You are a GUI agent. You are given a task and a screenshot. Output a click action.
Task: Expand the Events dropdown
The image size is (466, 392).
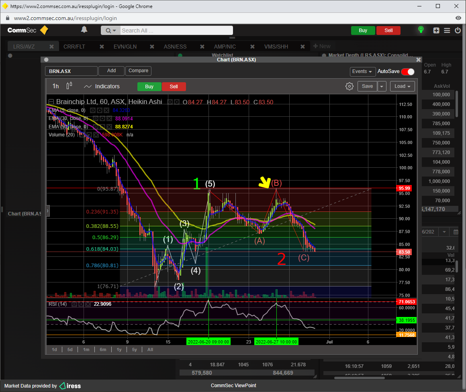coord(362,71)
